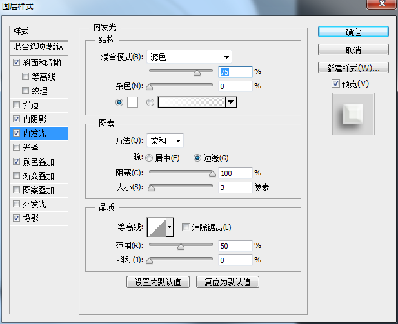Screen dimensions: 398x324
Task: Enable 消除锯齿(L) checkbox
Action: coord(186,227)
